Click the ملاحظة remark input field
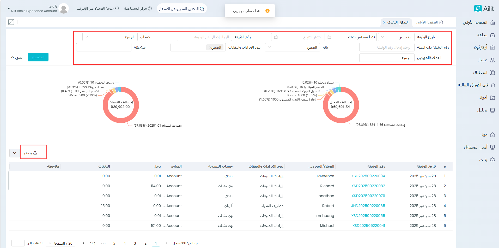The height and width of the screenshot is (248, 499). click(x=104, y=48)
